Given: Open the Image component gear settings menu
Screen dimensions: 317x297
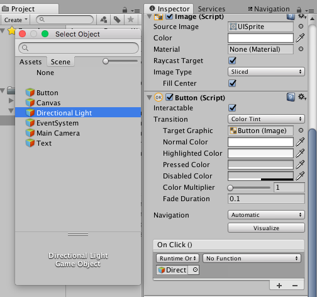Looking at the screenshot, I should tap(302, 16).
